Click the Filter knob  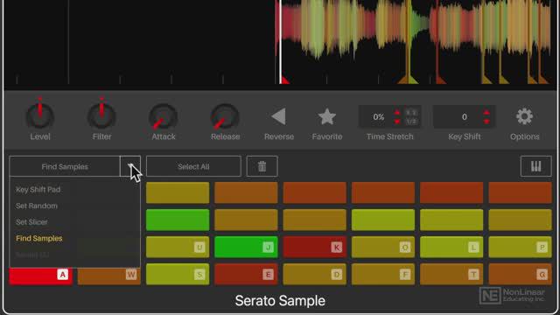coord(101,115)
